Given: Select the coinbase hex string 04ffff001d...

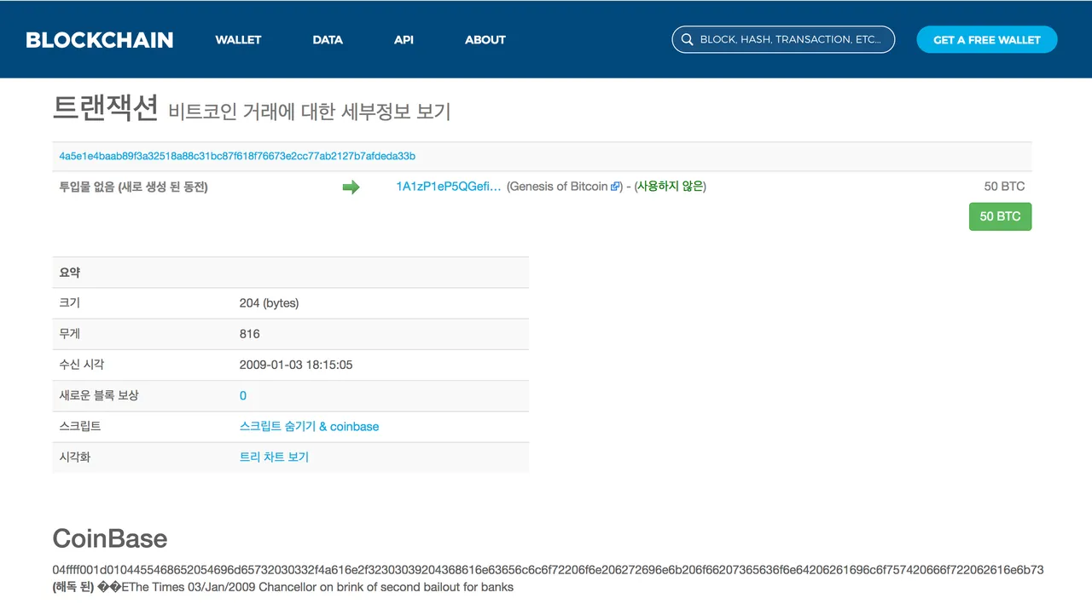Looking at the screenshot, I should click(x=548, y=569).
